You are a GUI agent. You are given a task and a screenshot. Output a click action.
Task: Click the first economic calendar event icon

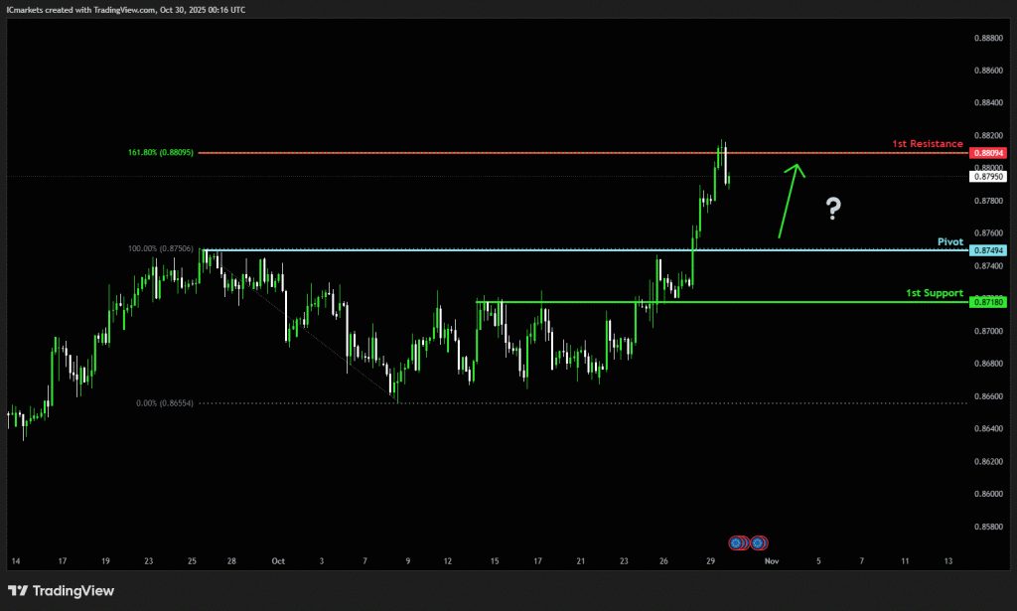tap(738, 542)
